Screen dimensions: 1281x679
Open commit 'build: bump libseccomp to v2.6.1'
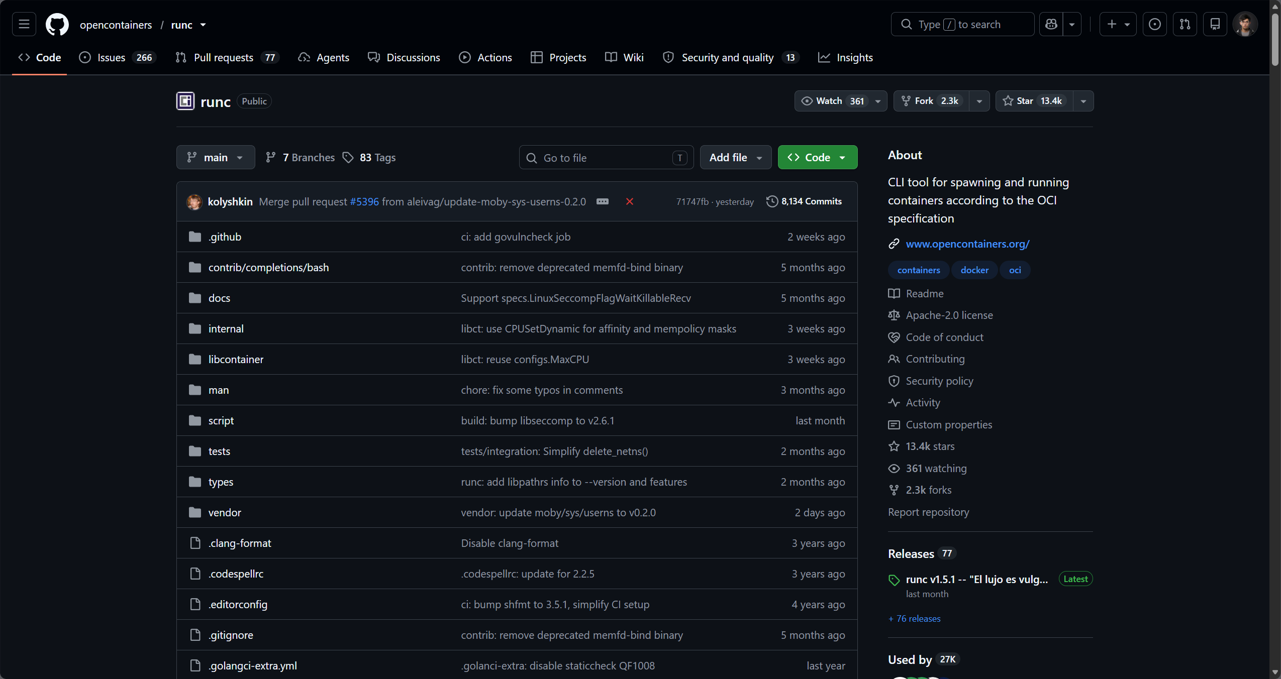[538, 420]
